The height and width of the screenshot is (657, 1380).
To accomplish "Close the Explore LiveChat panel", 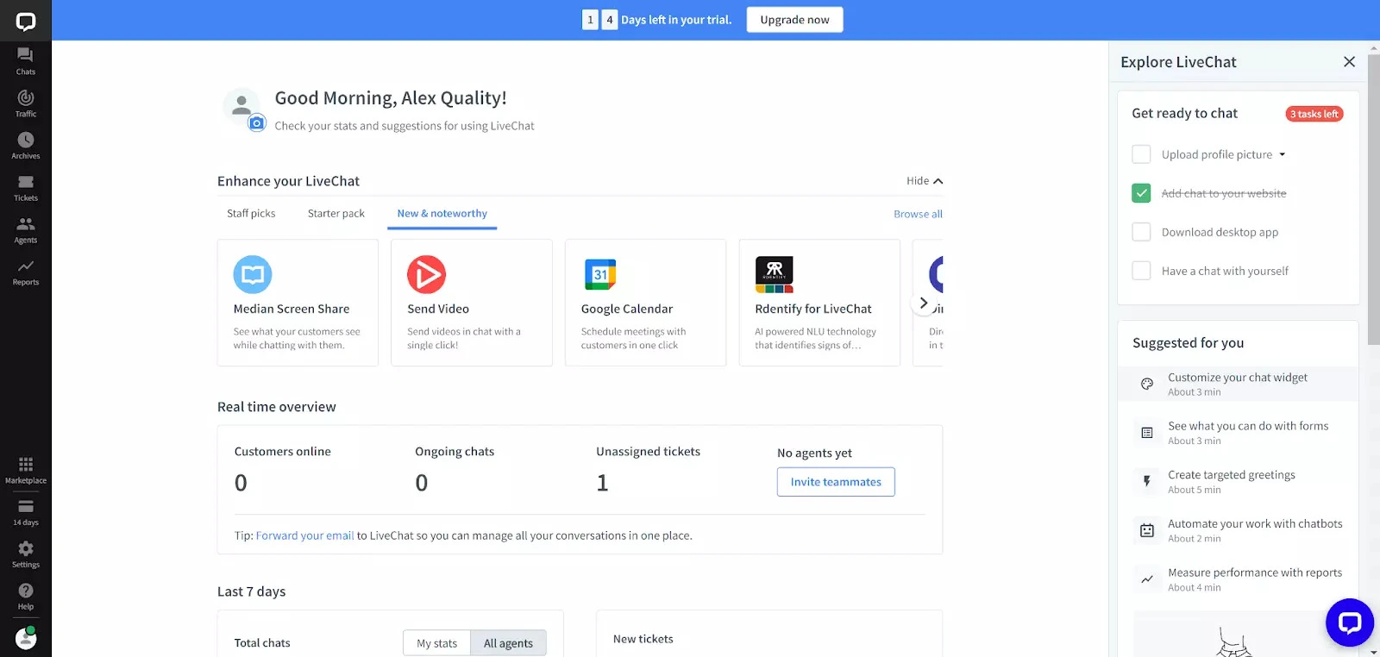I will click(x=1350, y=62).
